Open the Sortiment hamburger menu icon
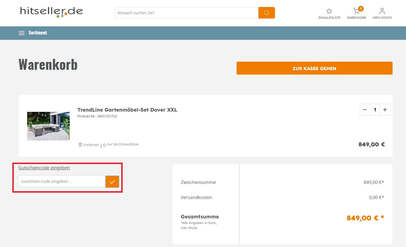The height and width of the screenshot is (247, 406). [22, 33]
